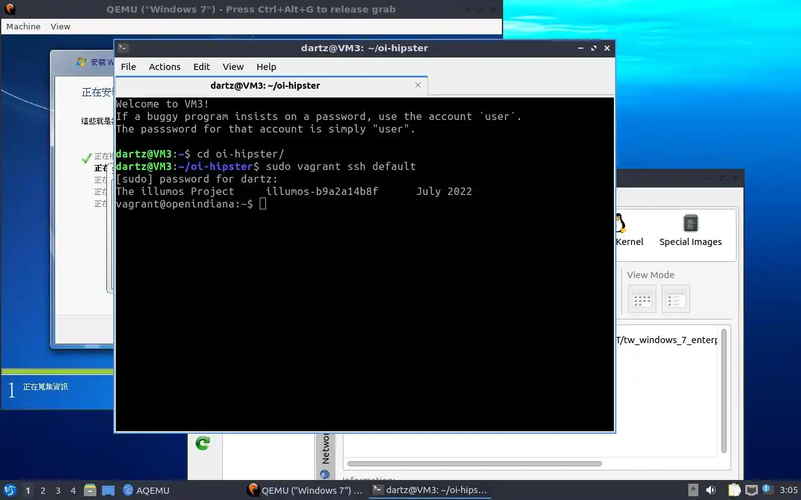Click the terminal window menu icon in title bar
801x500 pixels.
pos(123,48)
